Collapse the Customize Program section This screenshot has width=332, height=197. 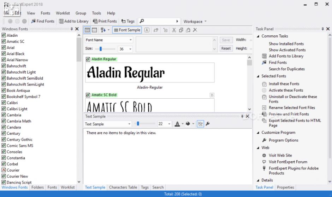coord(258,133)
